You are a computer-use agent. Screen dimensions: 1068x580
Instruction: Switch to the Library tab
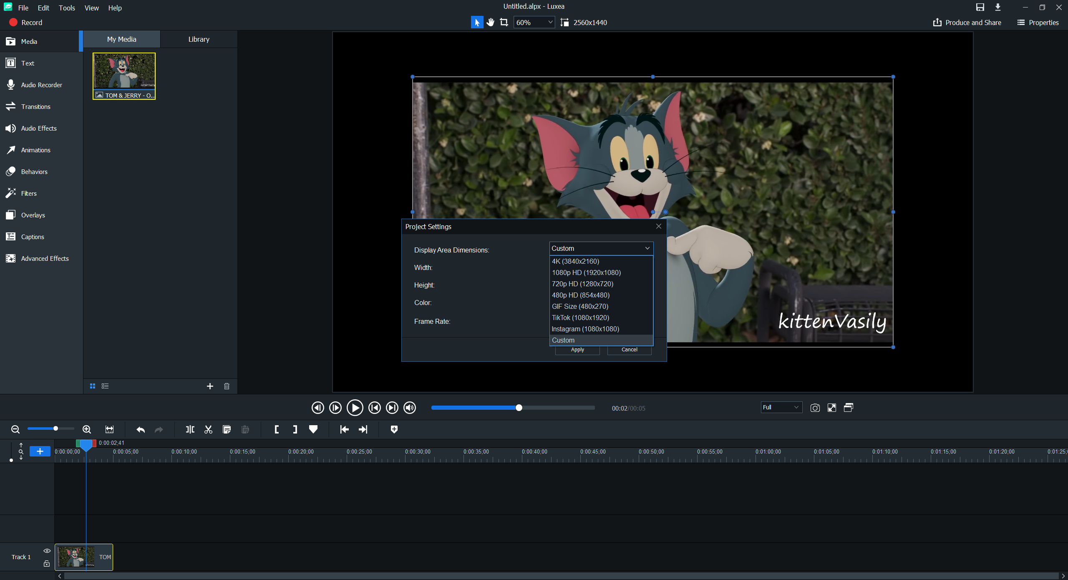point(199,39)
